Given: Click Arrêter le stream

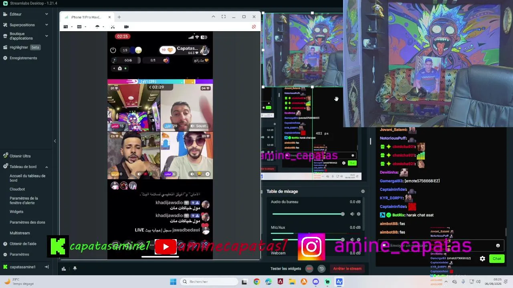Looking at the screenshot, I should (347, 268).
